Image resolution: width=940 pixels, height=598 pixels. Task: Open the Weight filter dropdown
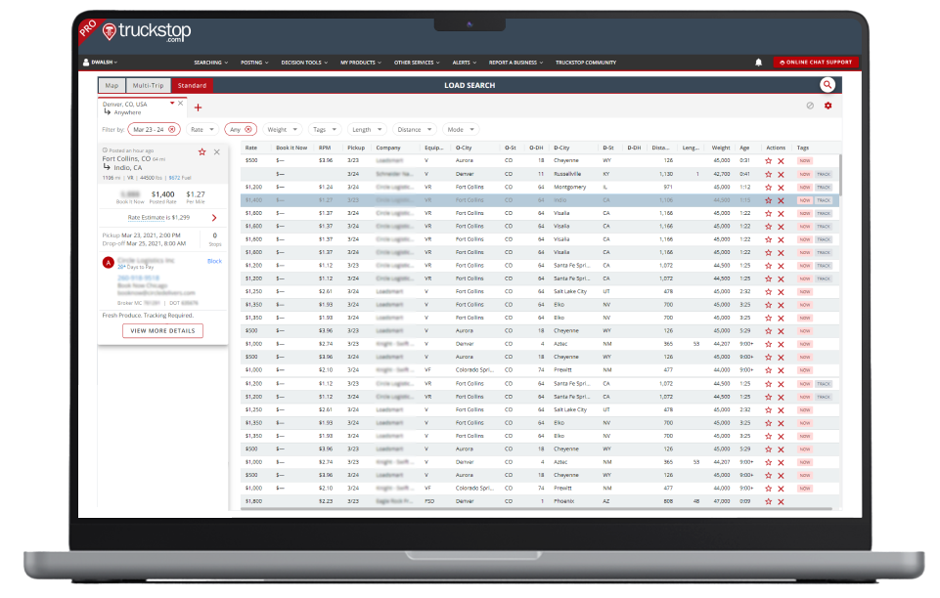click(281, 129)
